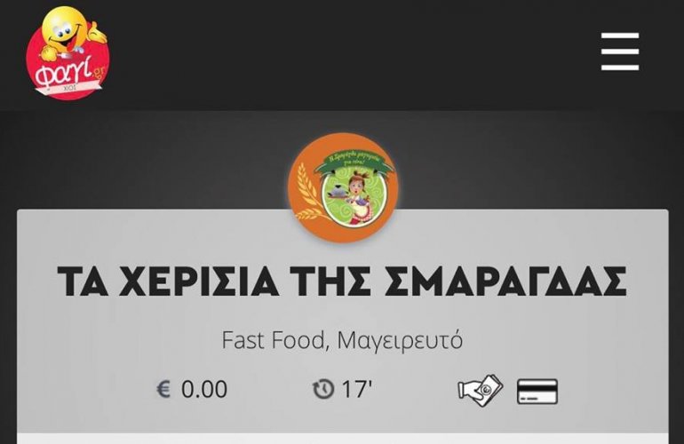Click the word ΤΗΣ in the title
Screen dimensions: 684x444
tap(330, 281)
